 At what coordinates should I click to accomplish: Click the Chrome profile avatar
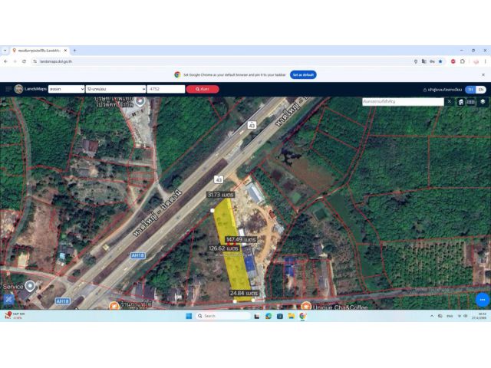(476, 61)
